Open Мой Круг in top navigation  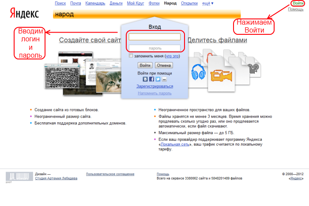point(136,3)
